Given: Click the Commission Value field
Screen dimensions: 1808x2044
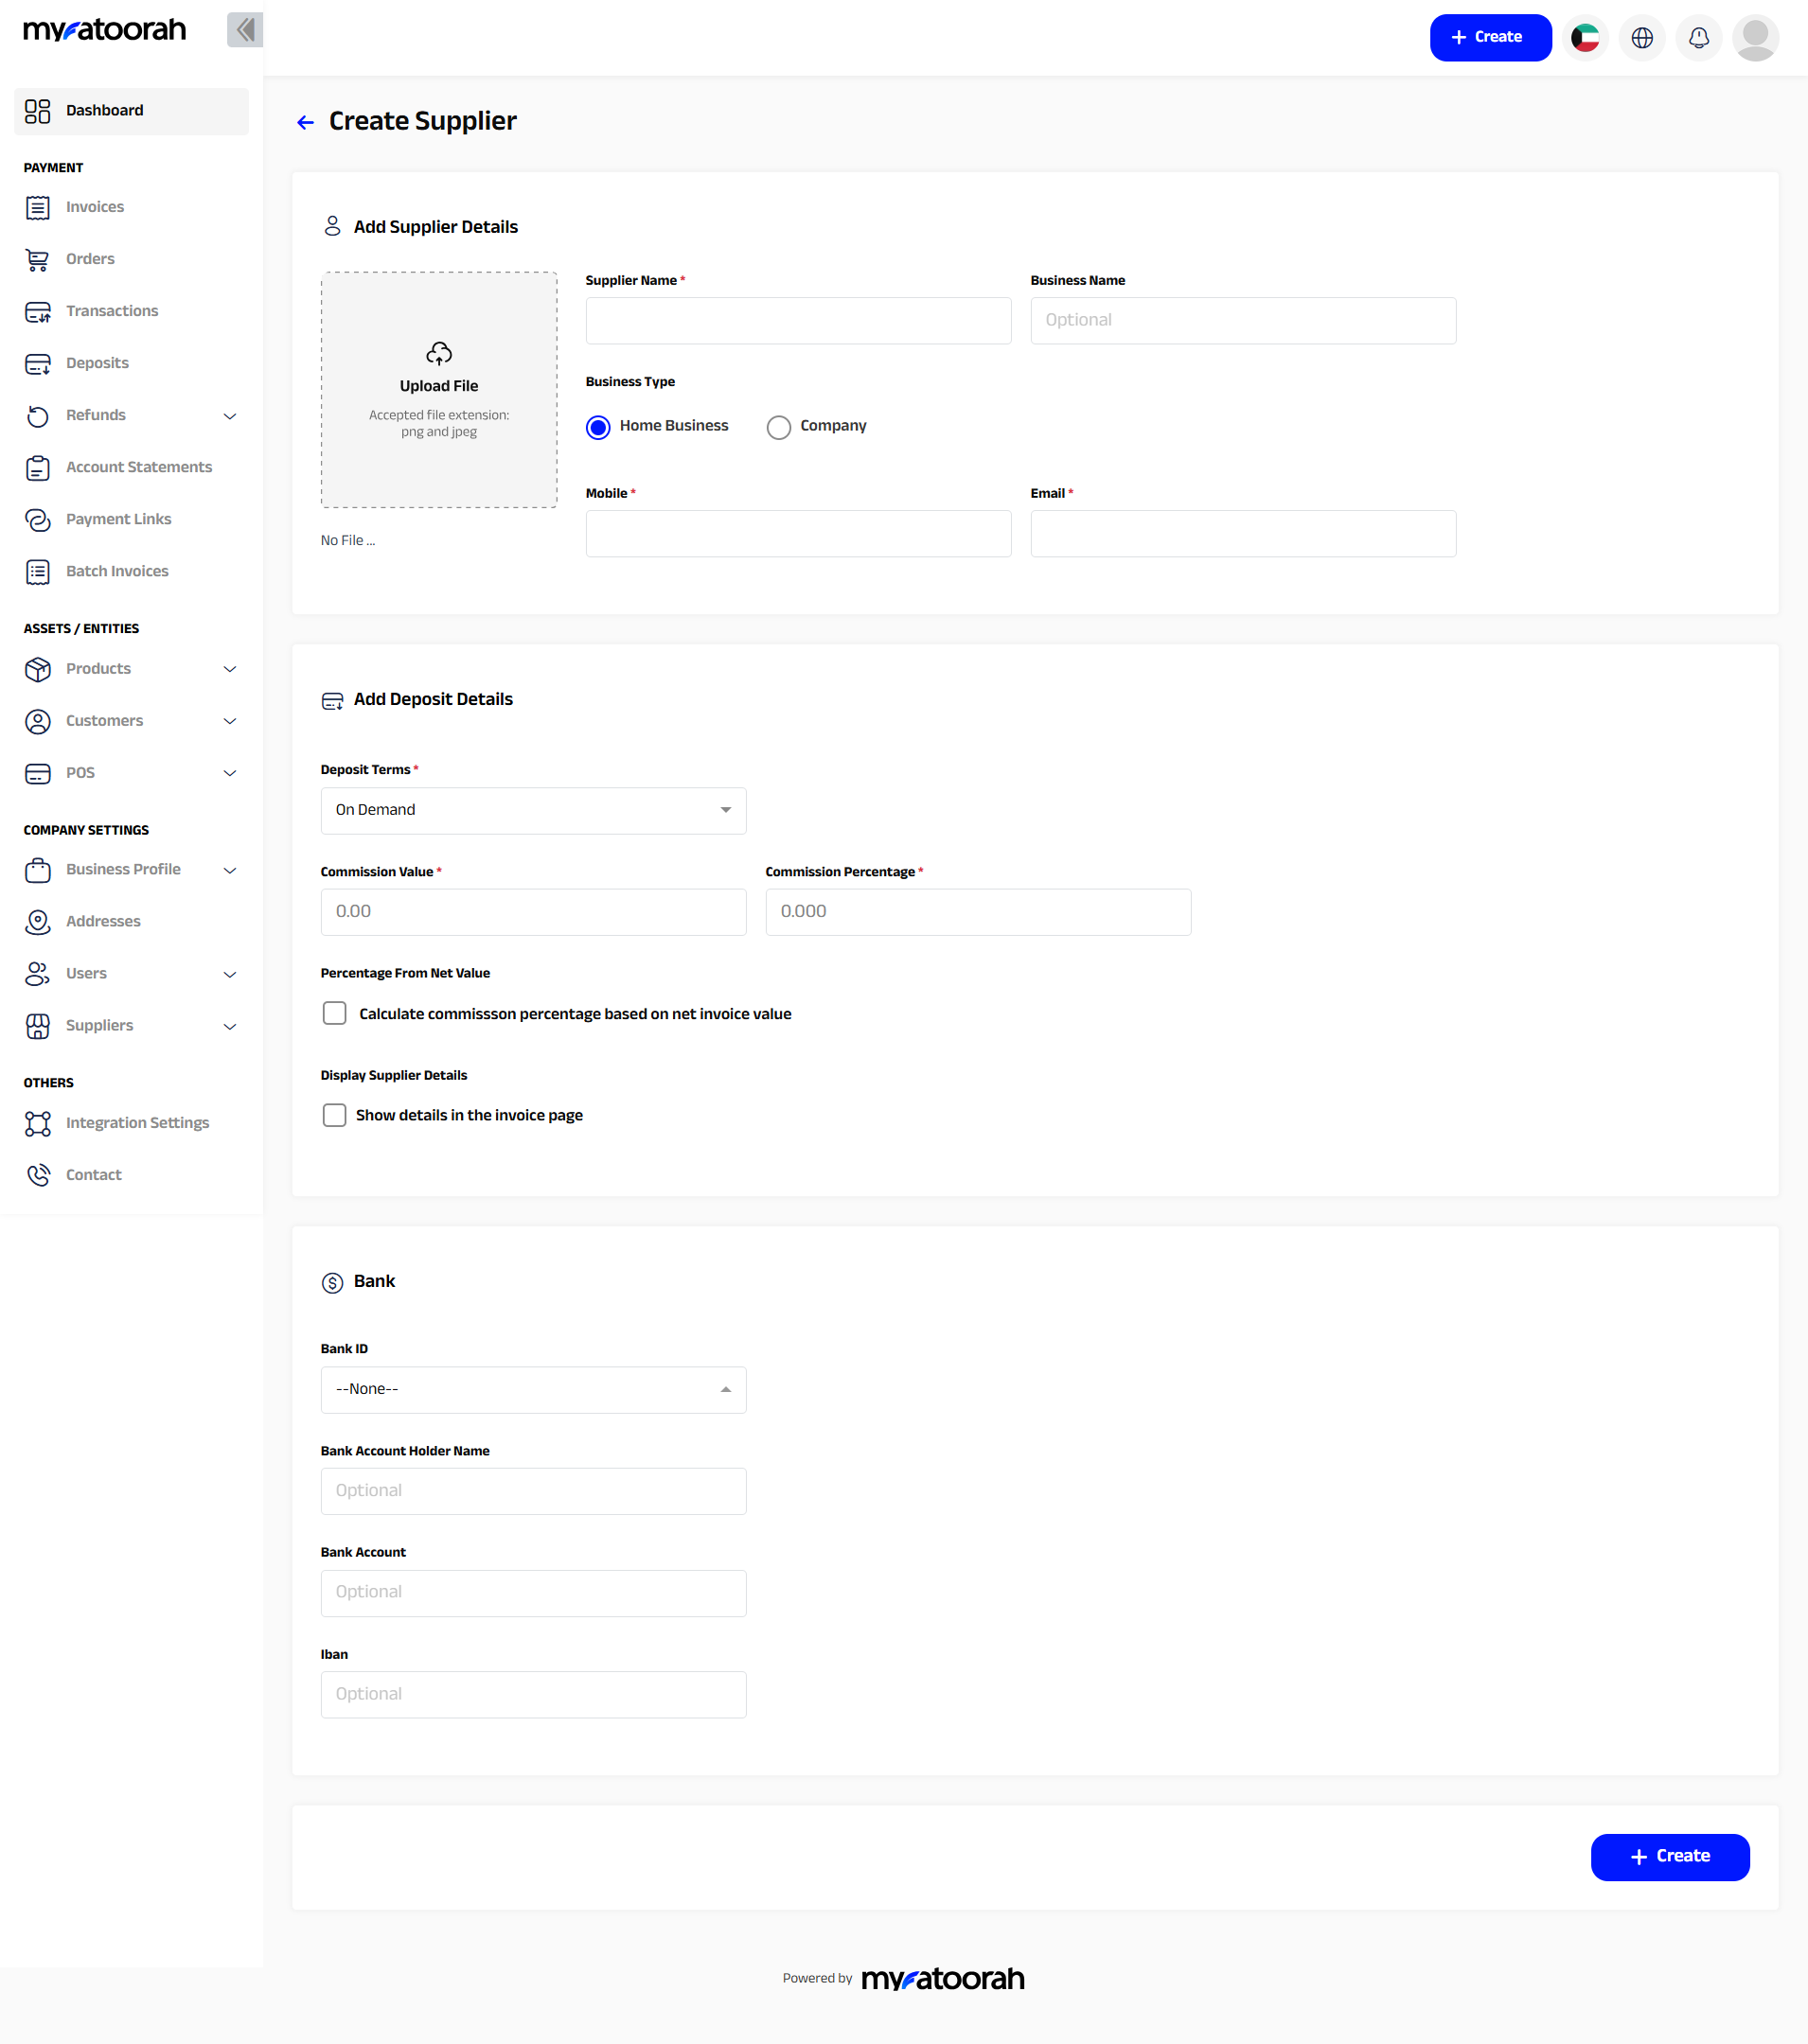Looking at the screenshot, I should pos(533,912).
